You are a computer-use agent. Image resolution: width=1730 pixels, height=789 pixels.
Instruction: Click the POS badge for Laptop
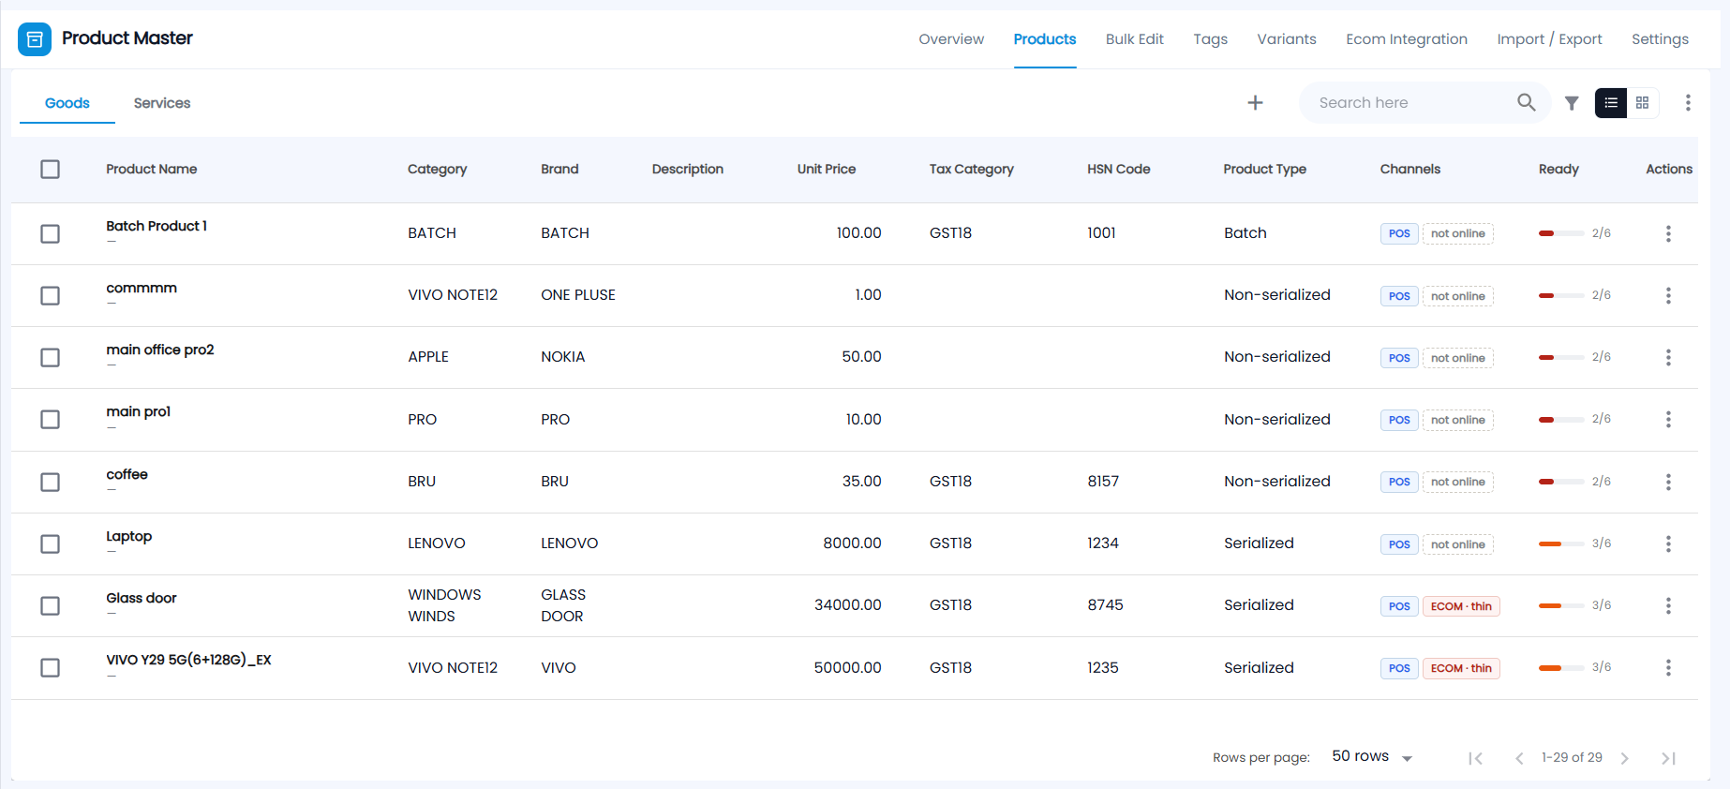tap(1399, 544)
